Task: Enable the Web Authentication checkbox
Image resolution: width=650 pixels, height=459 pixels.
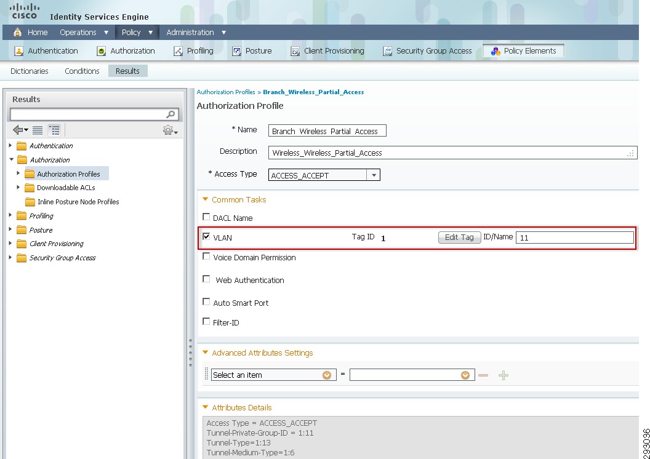Action: [206, 279]
